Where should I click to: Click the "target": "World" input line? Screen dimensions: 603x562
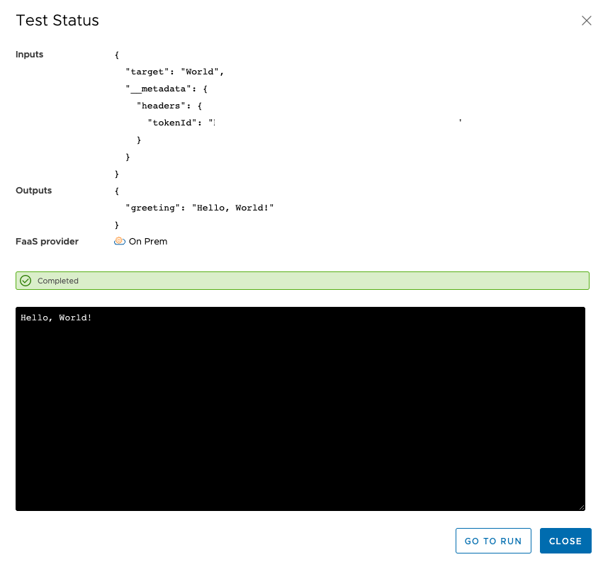175,72
